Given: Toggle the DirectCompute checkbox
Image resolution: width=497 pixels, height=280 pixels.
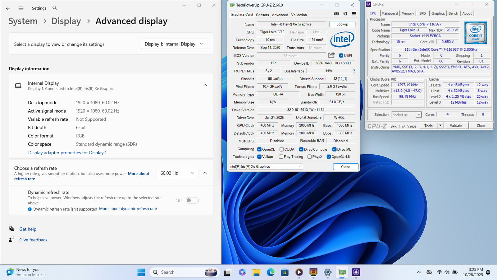Looking at the screenshot, I should click(x=301, y=149).
